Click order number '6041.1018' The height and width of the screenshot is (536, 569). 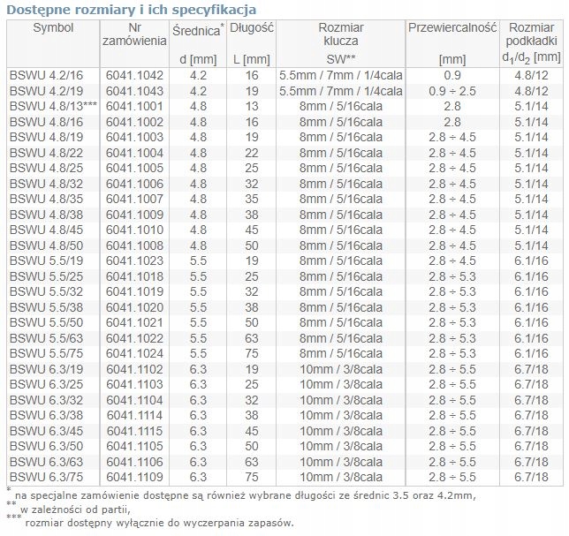pyautogui.click(x=134, y=276)
